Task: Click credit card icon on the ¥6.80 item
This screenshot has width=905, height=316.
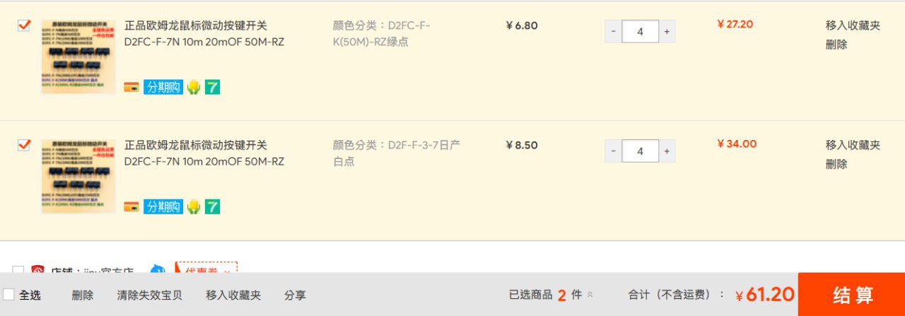Action: click(132, 87)
